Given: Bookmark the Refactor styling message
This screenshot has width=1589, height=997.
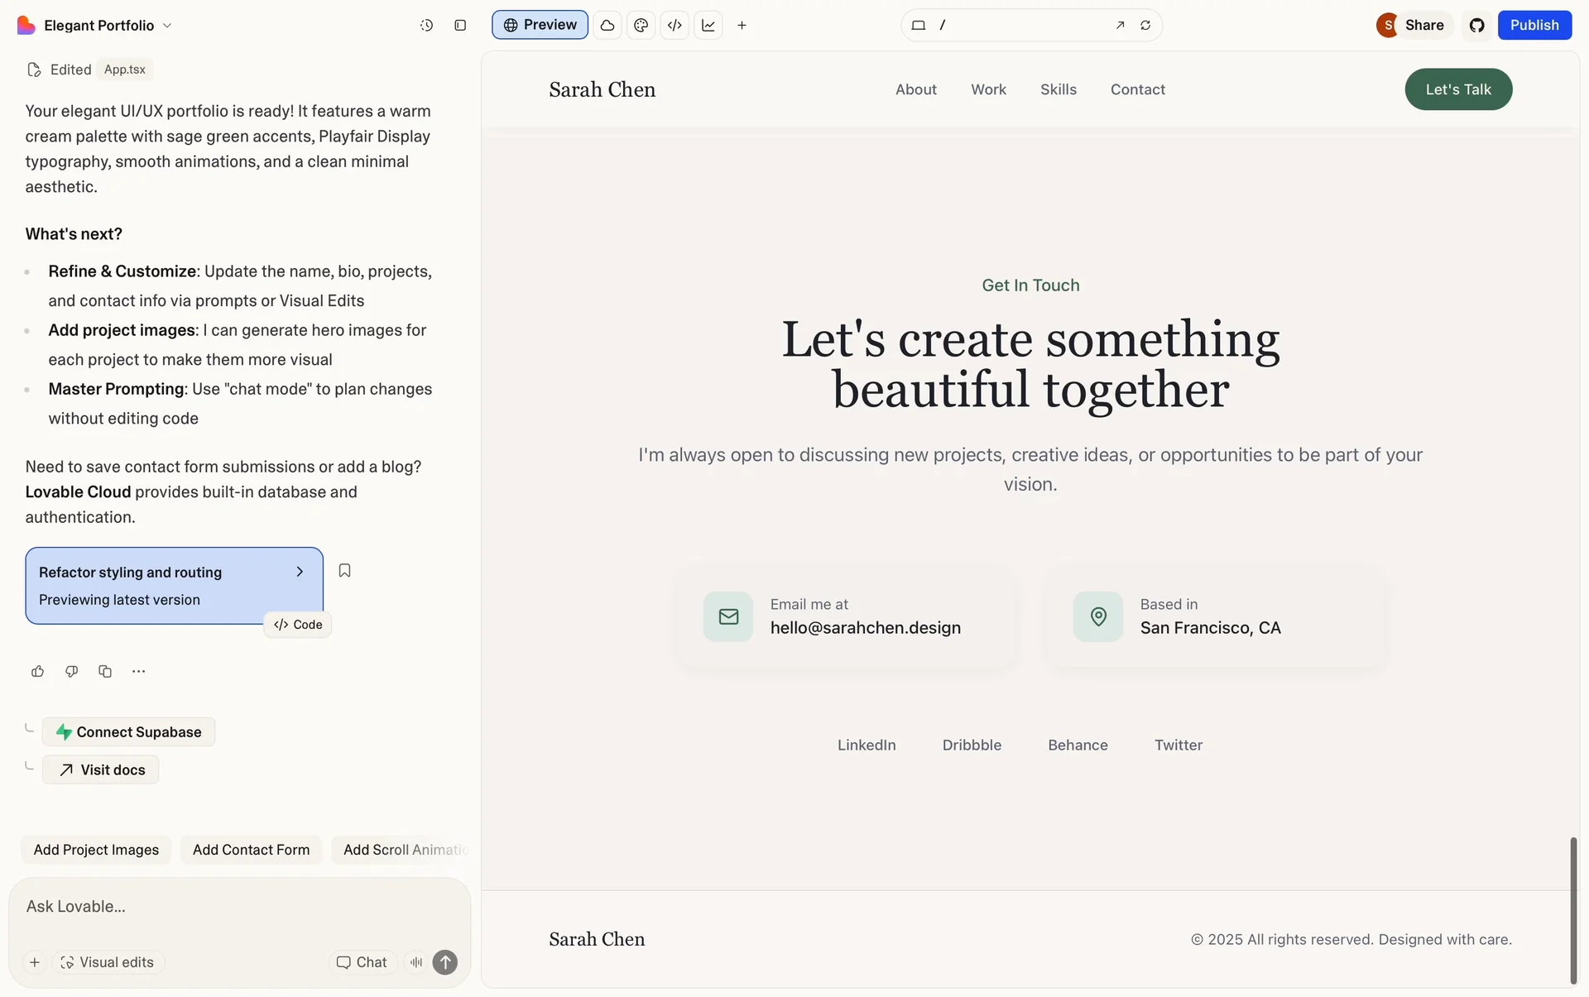Looking at the screenshot, I should tap(344, 571).
